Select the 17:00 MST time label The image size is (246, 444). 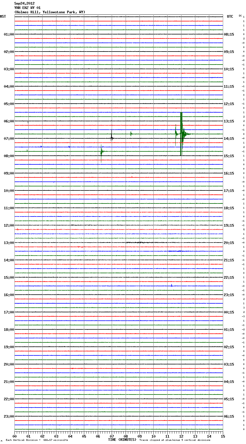click(9, 312)
